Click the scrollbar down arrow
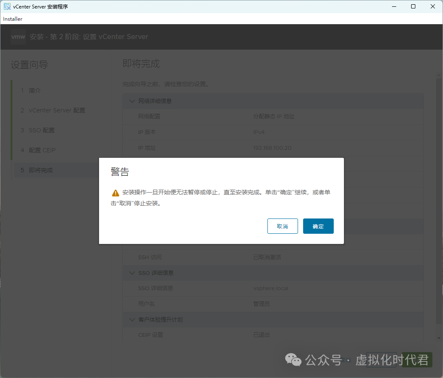Image resolution: width=443 pixels, height=378 pixels. pyautogui.click(x=439, y=338)
